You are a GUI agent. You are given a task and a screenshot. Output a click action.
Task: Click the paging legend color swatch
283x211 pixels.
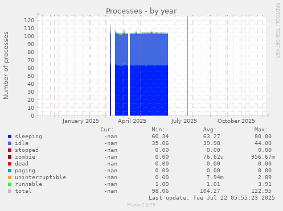coord(10,171)
